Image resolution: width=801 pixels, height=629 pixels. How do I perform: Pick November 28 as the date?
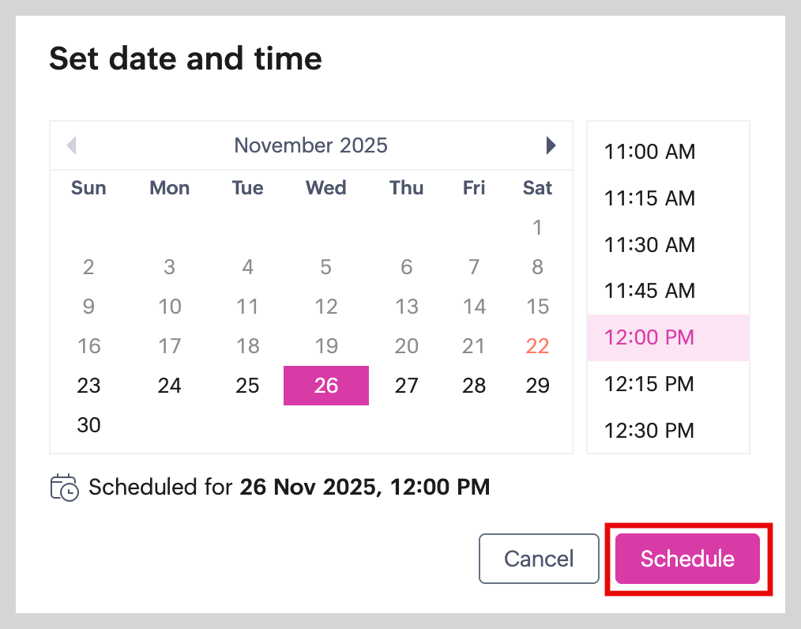[474, 386]
